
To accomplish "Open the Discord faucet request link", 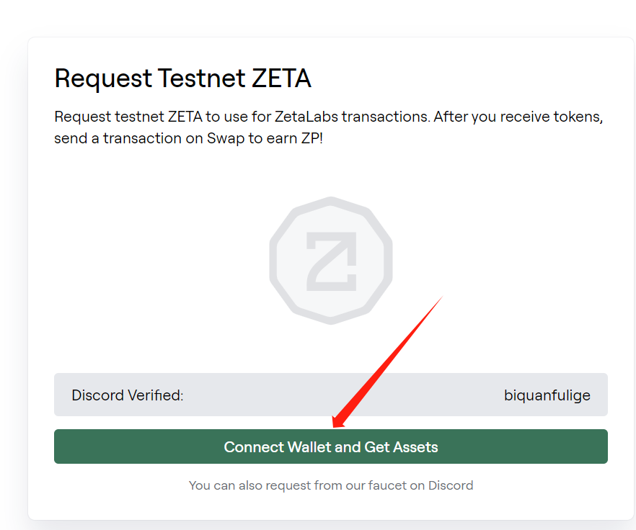I will 331,485.
